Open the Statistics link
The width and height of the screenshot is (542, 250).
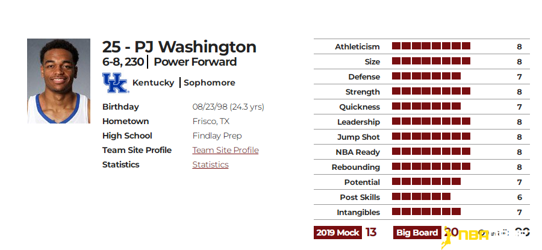pyautogui.click(x=211, y=164)
